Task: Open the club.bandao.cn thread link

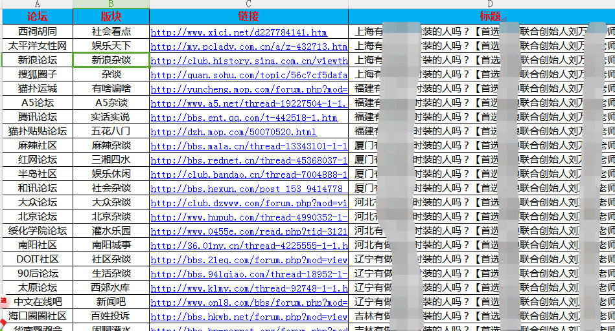Action: click(249, 175)
